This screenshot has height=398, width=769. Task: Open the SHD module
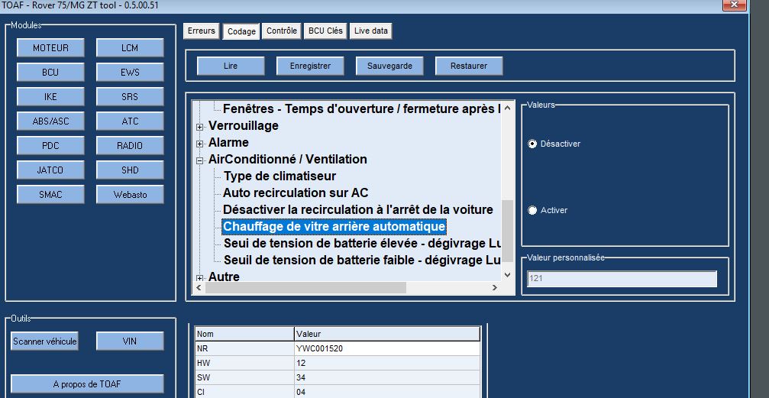point(130,170)
